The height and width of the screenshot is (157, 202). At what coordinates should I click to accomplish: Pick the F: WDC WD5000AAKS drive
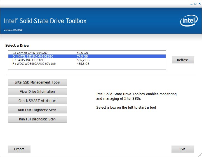[x=34, y=63]
